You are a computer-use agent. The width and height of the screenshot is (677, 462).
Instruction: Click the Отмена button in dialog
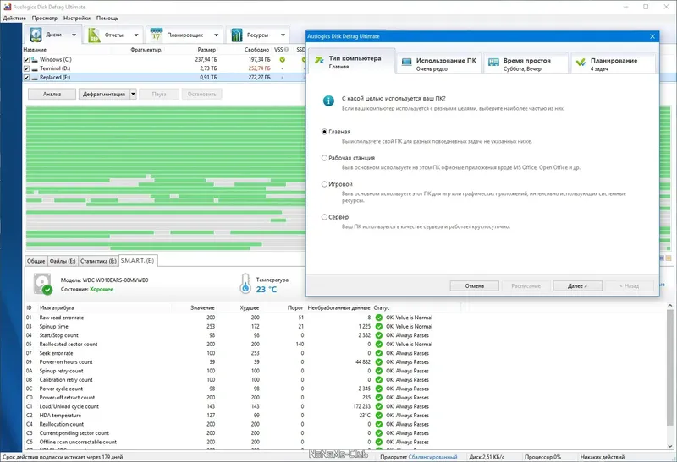[x=475, y=285]
